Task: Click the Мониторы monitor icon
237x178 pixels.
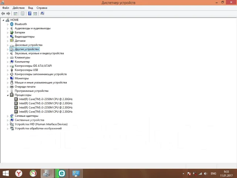Action: coord(12,78)
